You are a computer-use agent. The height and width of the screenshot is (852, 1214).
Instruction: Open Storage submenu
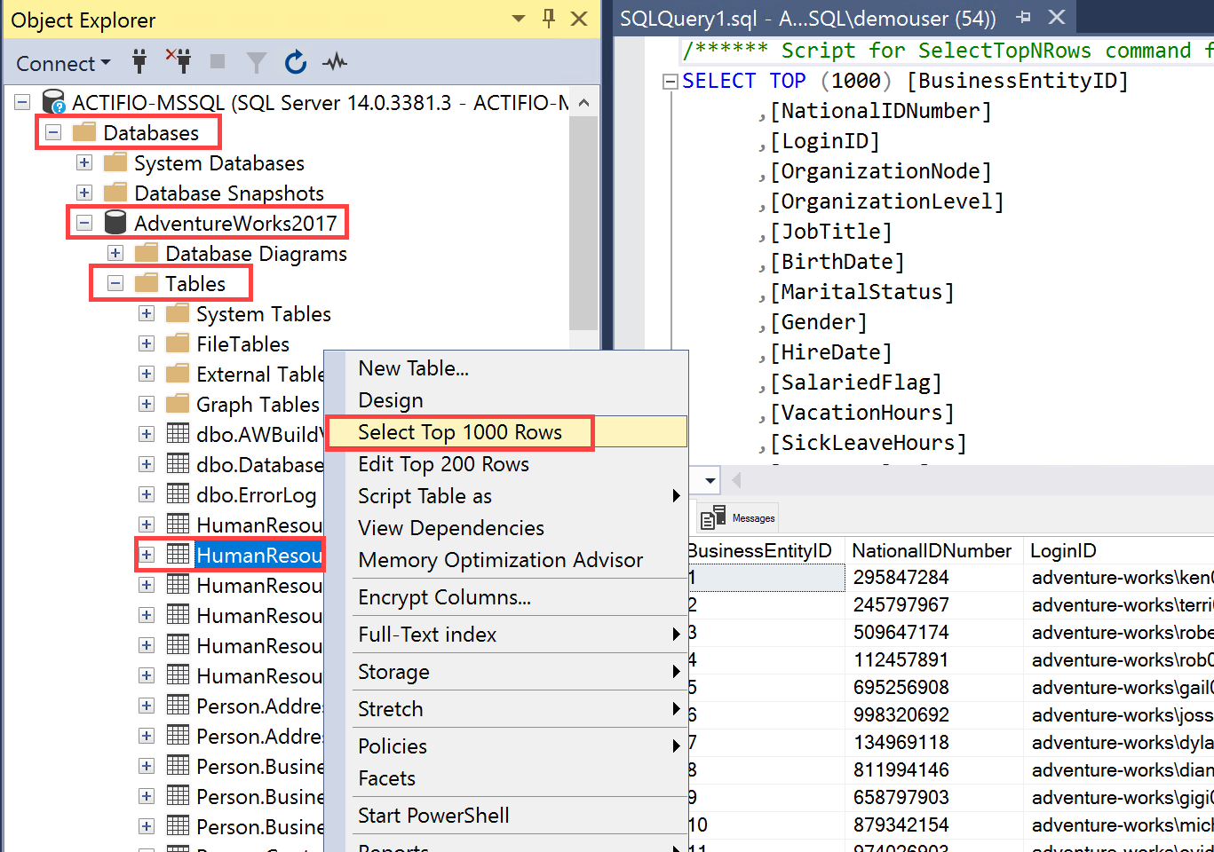(506, 672)
